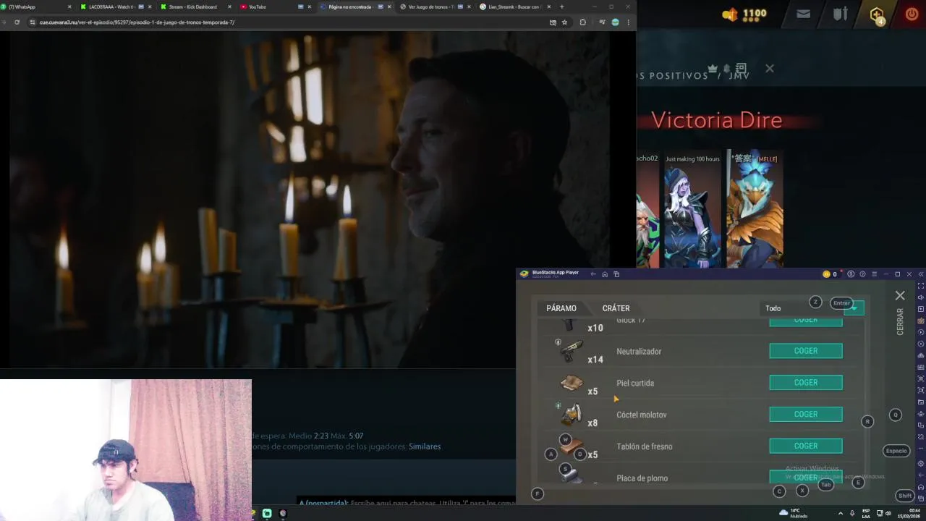This screenshot has width=926, height=521.
Task: Click BlueStacks sidebar fullscreen icon
Action: coord(921,286)
